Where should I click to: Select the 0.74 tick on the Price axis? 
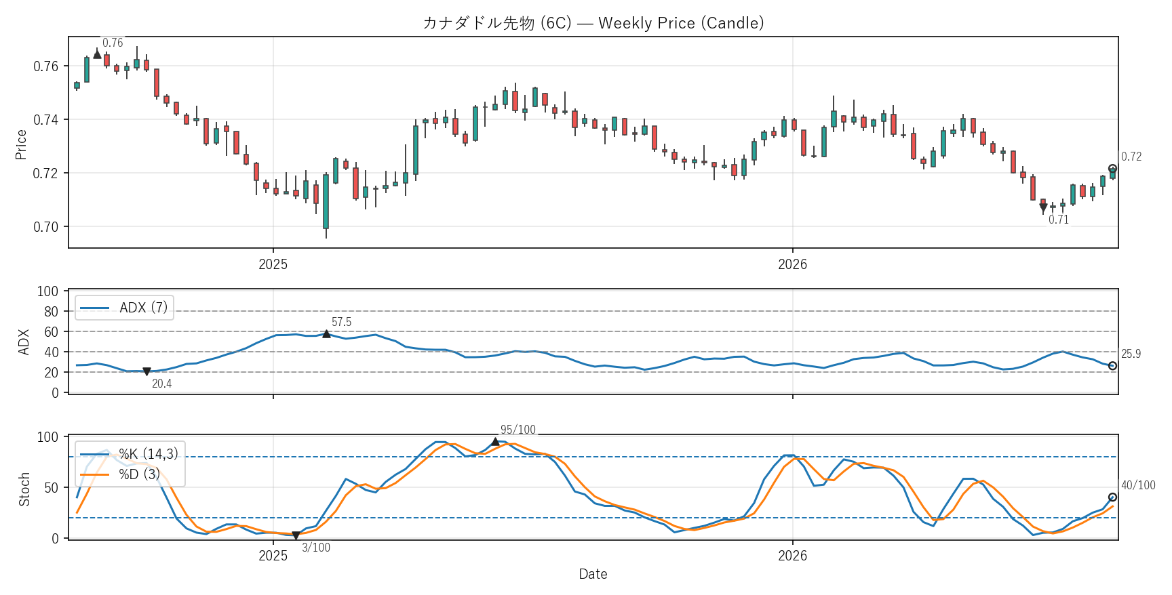coord(46,120)
